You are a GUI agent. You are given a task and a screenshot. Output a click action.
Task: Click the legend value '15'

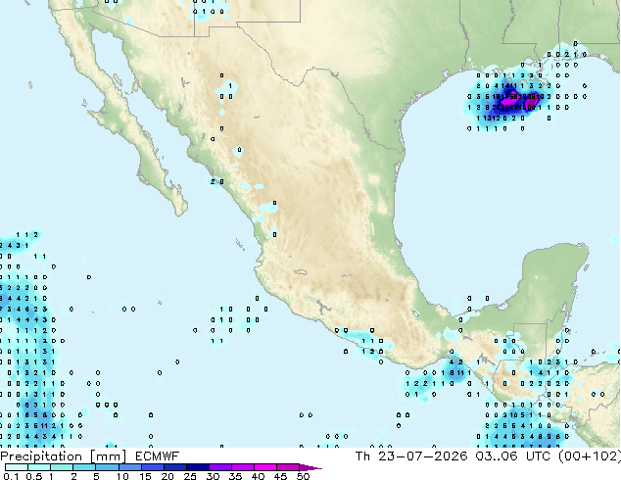145,476
